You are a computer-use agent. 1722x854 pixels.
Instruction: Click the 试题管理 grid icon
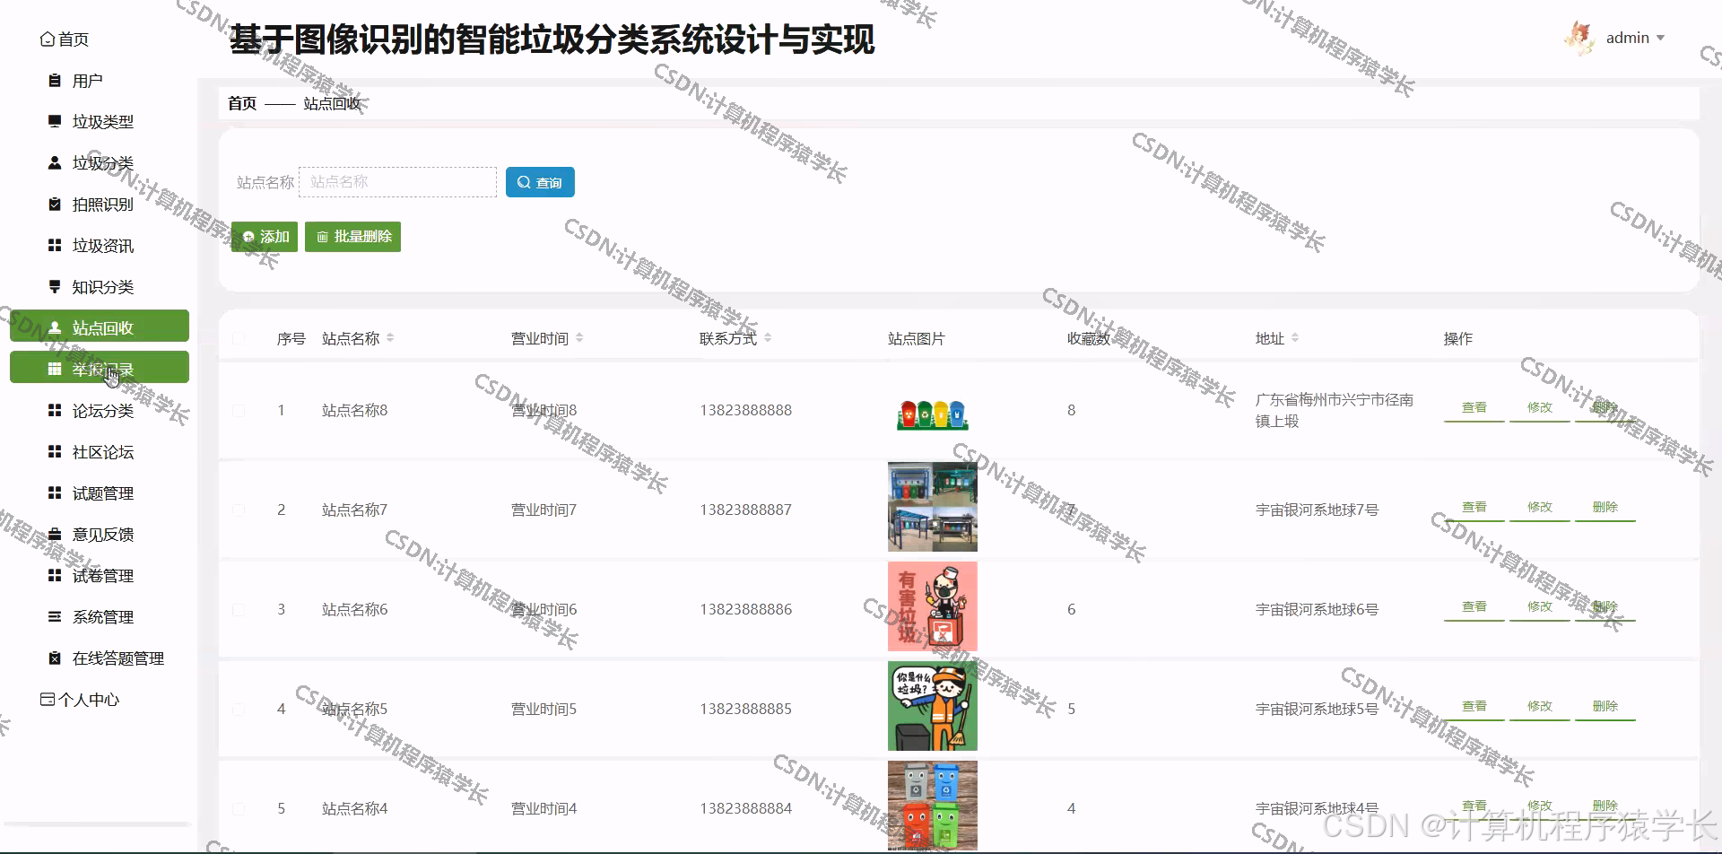pos(55,492)
